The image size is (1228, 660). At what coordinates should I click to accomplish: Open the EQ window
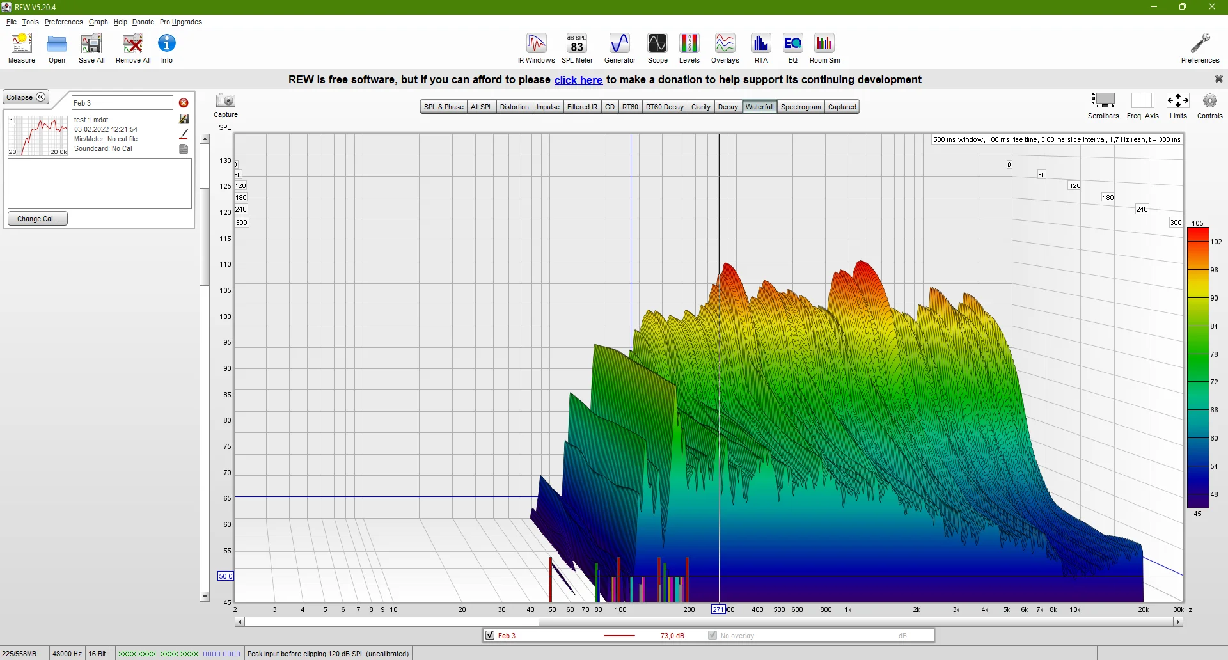tap(793, 48)
